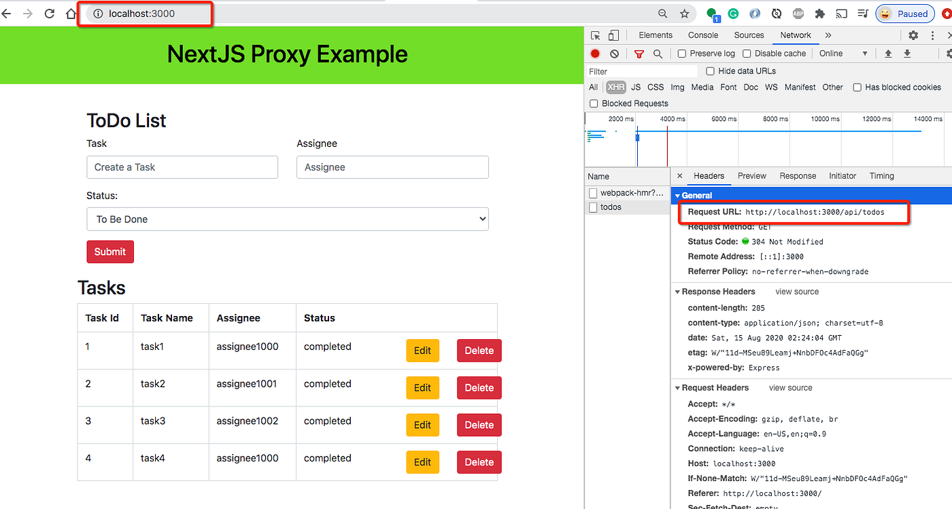Select the inspect element cursor tool
The width and height of the screenshot is (952, 509).
(596, 35)
